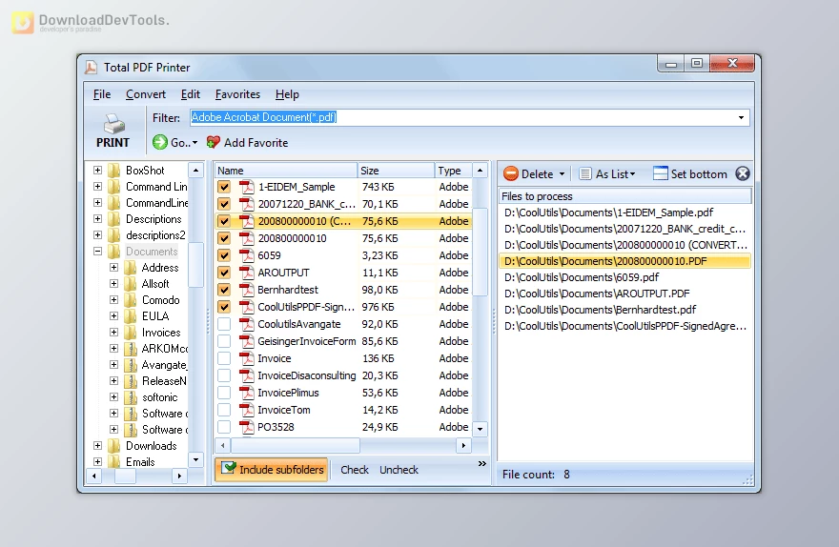Click the double-chevron overflow icon in the bottom toolbar

tap(482, 463)
